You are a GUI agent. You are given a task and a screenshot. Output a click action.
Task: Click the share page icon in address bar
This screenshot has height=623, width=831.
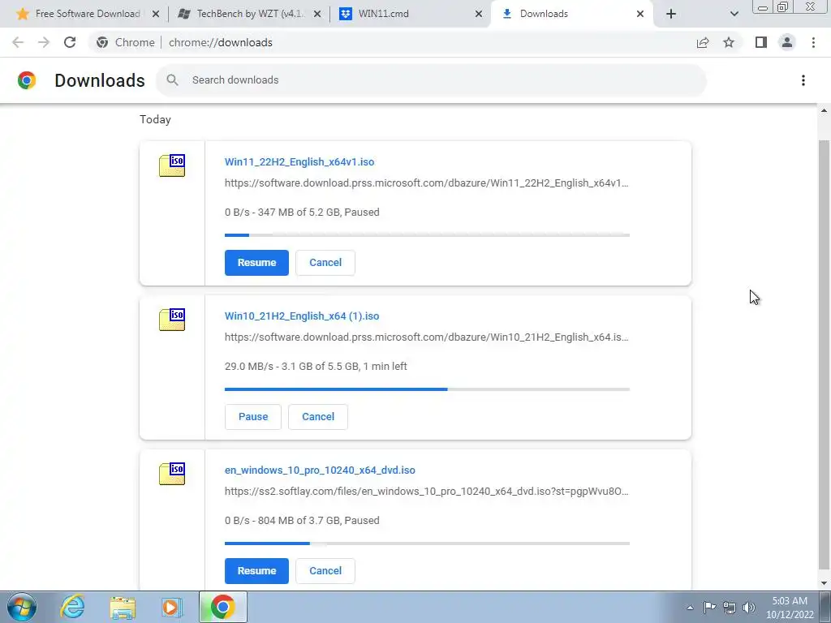click(x=703, y=42)
